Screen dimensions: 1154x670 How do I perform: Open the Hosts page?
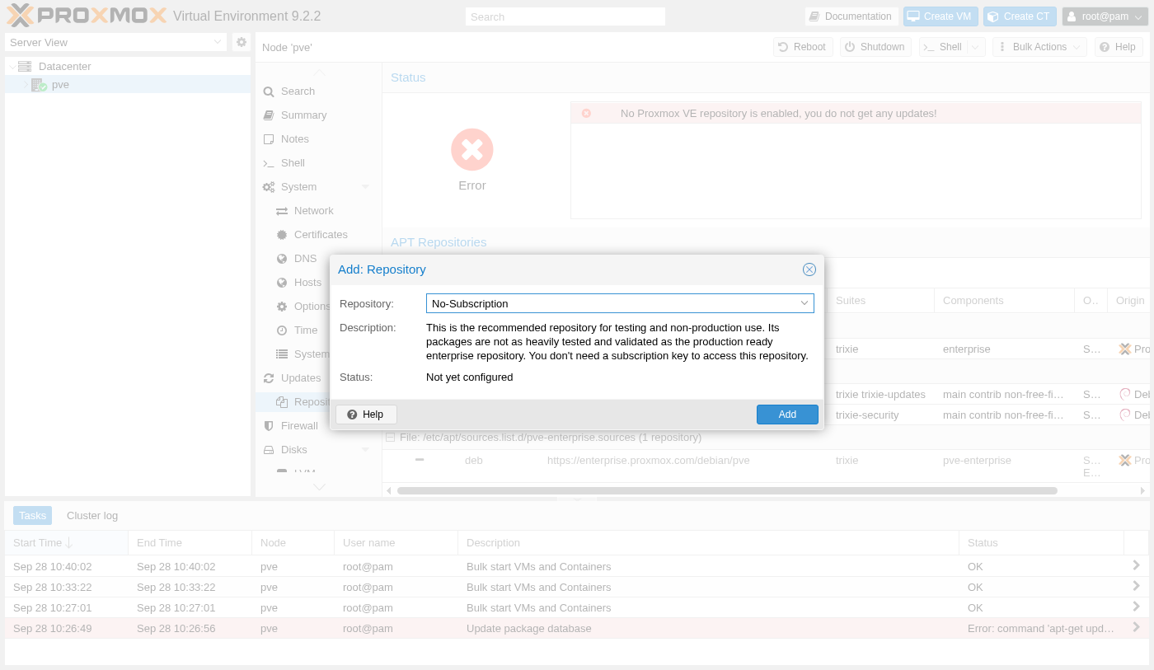pyautogui.click(x=307, y=283)
